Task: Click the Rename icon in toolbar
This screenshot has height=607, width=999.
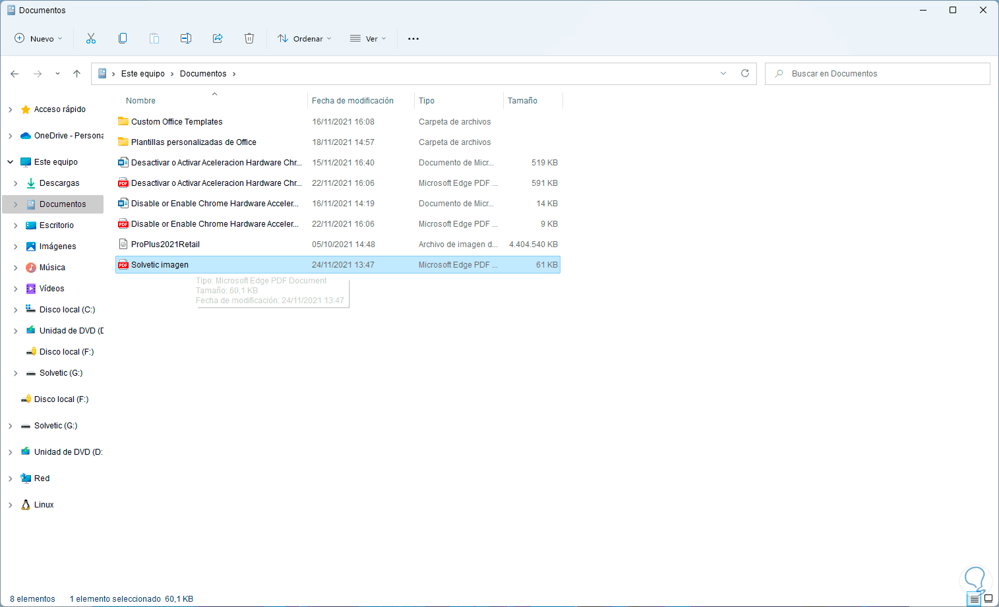Action: (x=186, y=38)
